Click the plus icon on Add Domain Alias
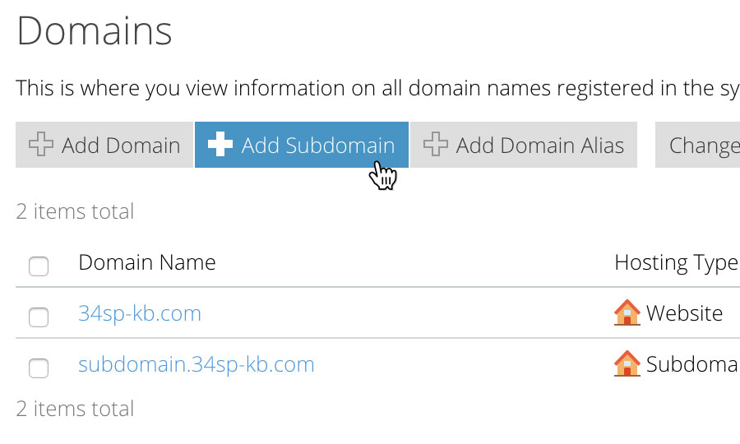The image size is (740, 444). 436,145
